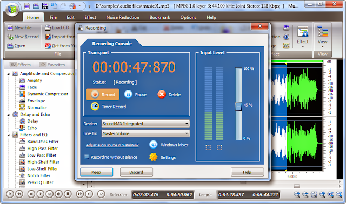The image size is (346, 204).
Task: Click Adjust audio source in Vista/Win7 link
Action: click(112, 145)
